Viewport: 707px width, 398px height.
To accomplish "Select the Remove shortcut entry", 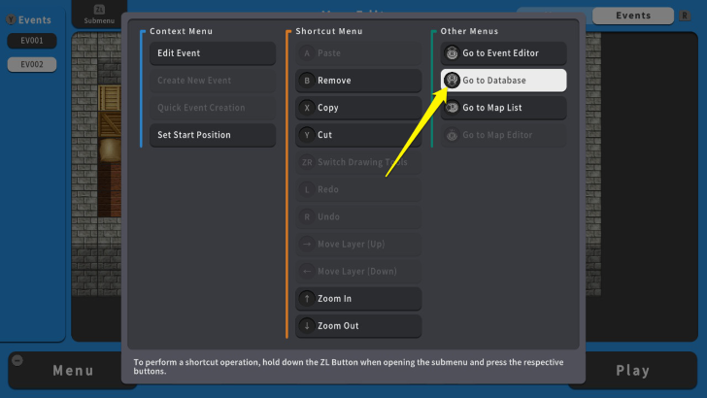I will [357, 81].
